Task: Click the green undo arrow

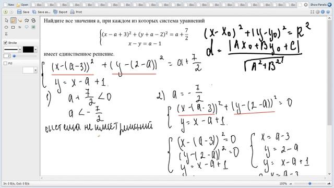Action: tap(6, 12)
